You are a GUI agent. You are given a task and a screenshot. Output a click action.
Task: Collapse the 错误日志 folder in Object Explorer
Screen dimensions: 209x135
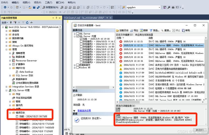(10, 113)
